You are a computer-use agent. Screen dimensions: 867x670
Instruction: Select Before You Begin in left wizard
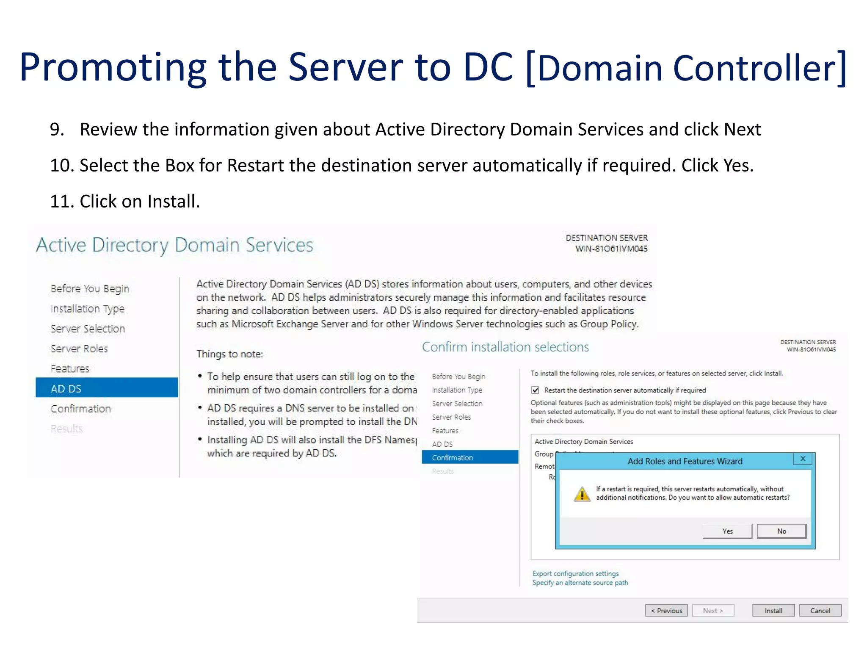[x=90, y=289]
